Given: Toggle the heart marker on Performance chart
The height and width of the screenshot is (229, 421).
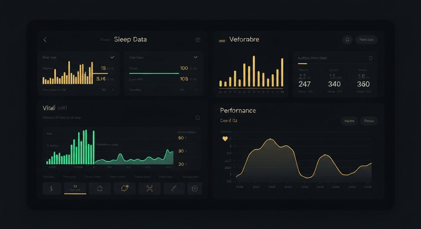Looking at the screenshot, I should pos(225,138).
